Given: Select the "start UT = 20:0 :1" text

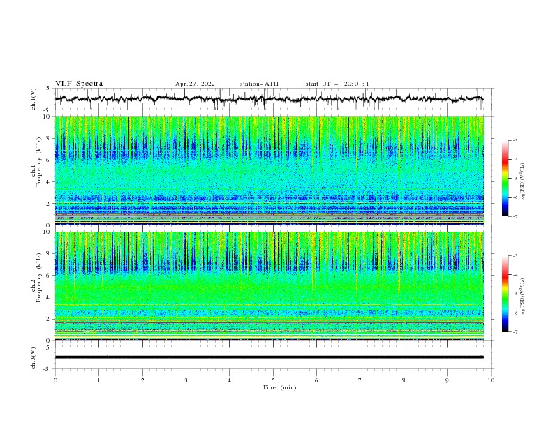Looking at the screenshot, I should [x=337, y=84].
